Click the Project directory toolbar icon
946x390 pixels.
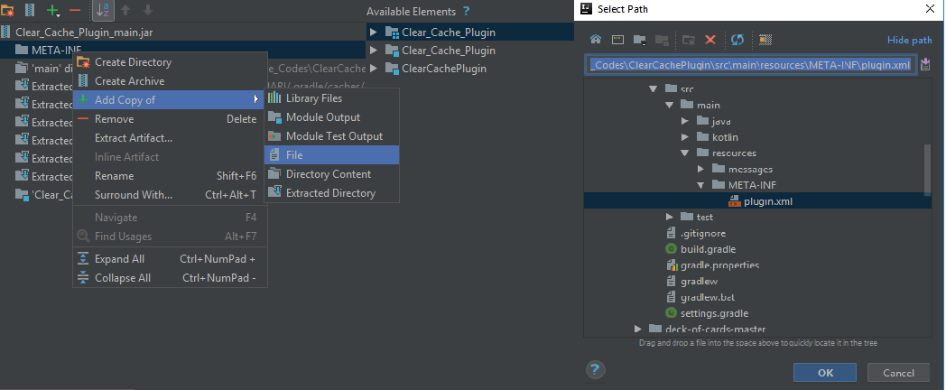click(640, 40)
